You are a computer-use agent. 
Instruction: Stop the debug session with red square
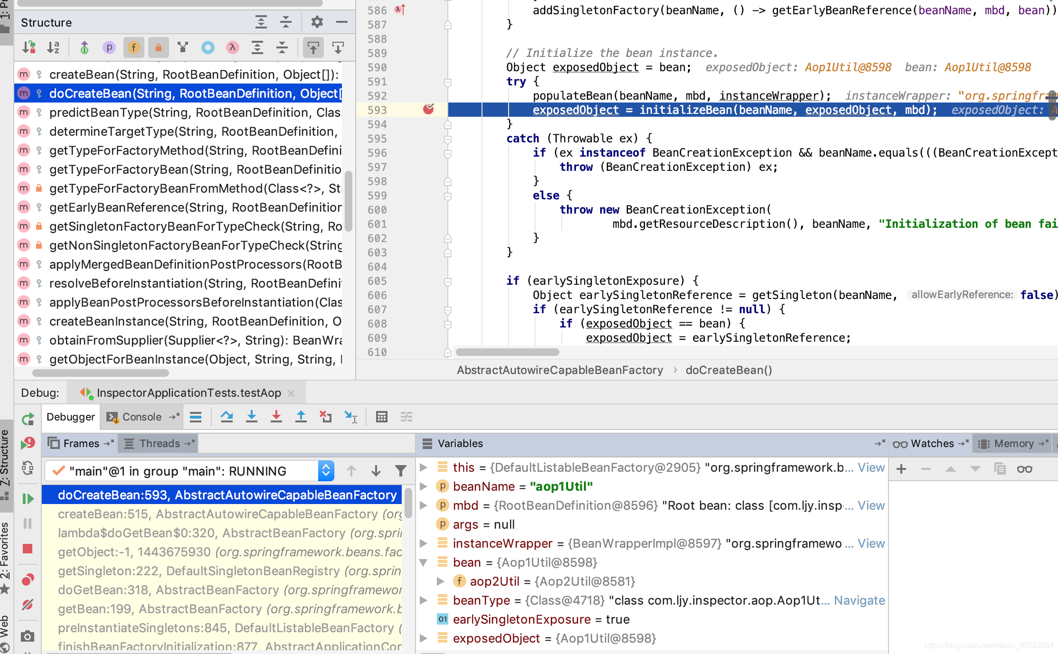tap(28, 549)
